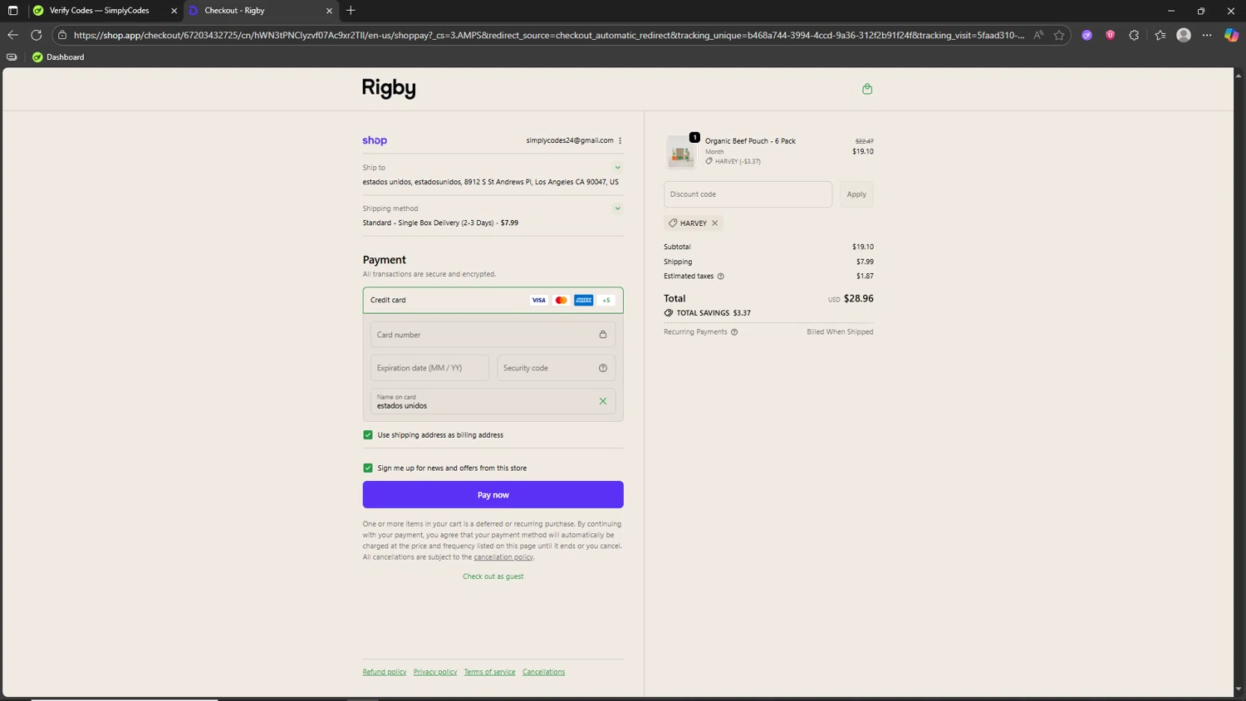
Task: Select the Credit card payment option
Action: pyautogui.click(x=493, y=301)
